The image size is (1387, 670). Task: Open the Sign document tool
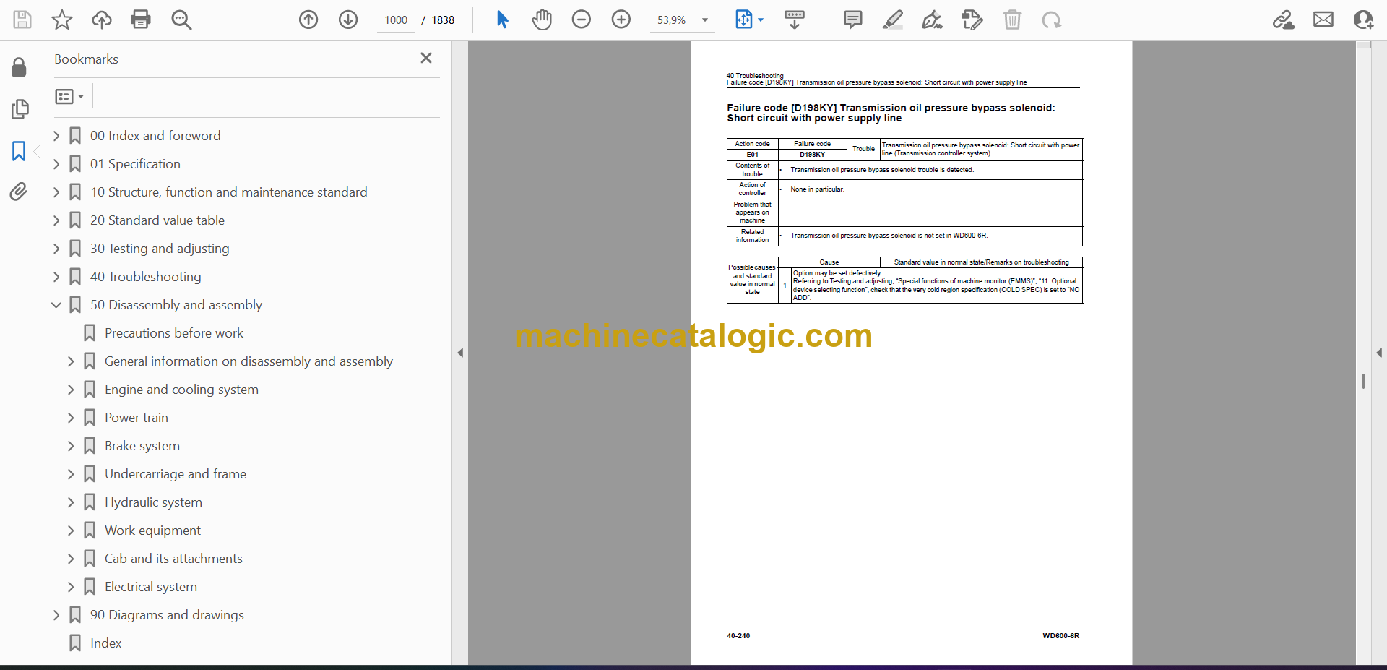tap(933, 20)
